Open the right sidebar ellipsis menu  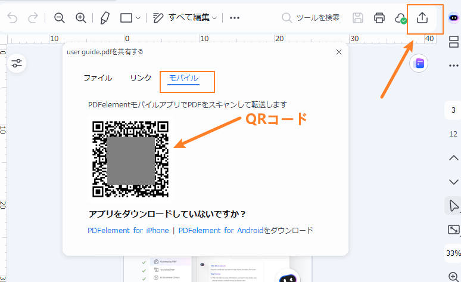pos(454,66)
